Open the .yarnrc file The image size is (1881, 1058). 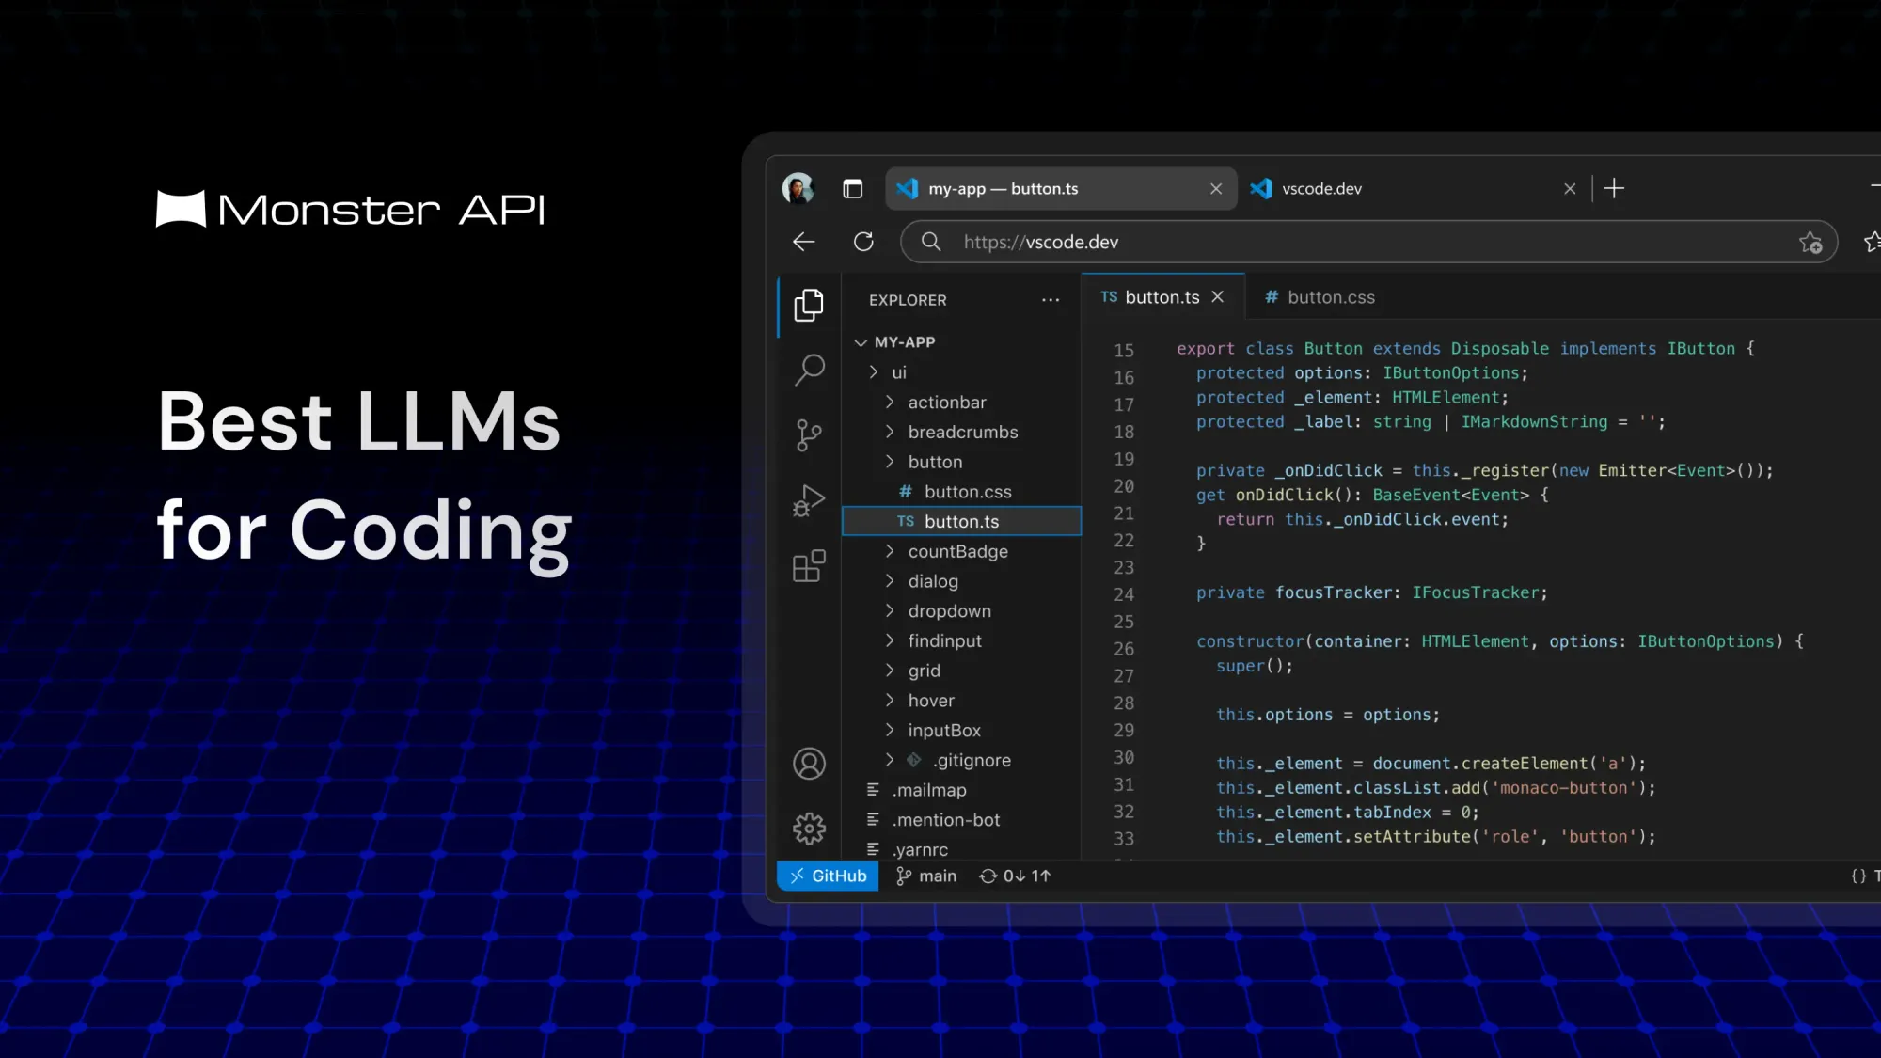961,849
